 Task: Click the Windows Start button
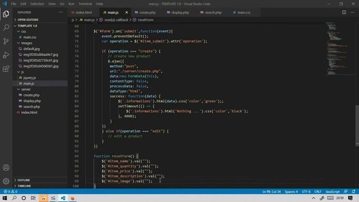[4, 198]
